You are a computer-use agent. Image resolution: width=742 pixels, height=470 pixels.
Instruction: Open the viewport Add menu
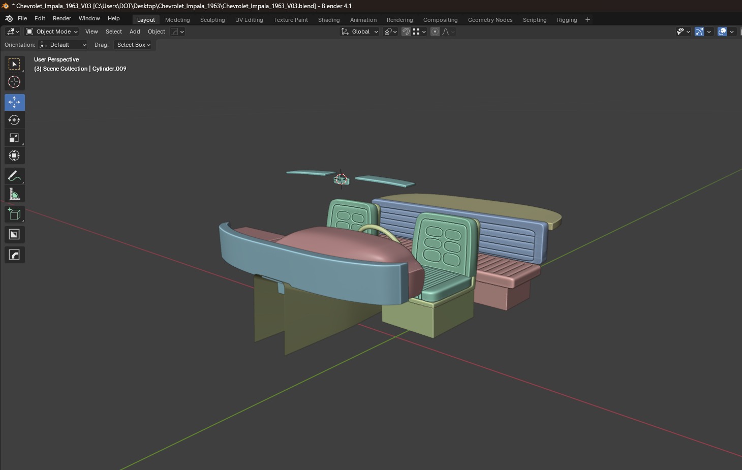[135, 32]
